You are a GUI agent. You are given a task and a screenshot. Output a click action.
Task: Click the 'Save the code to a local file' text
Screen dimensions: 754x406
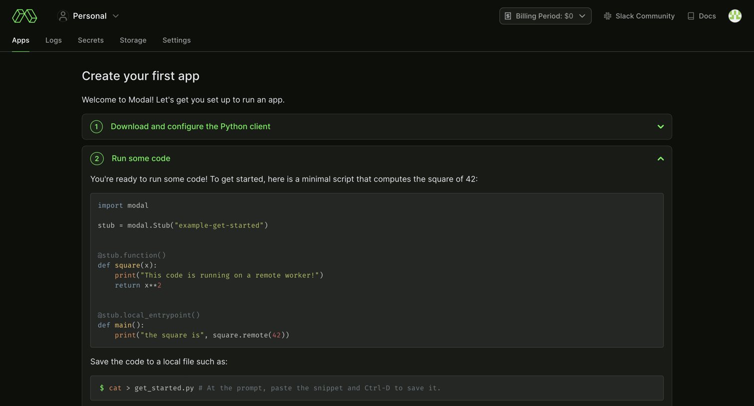click(x=159, y=362)
